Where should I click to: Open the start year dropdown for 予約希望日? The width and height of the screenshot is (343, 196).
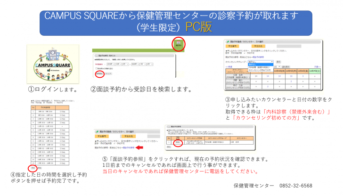tap(111, 64)
